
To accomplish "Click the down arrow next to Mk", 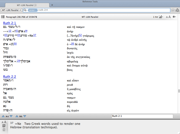I will point(25,116).
